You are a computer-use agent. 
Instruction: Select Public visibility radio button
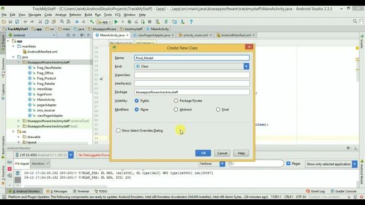coord(137,101)
